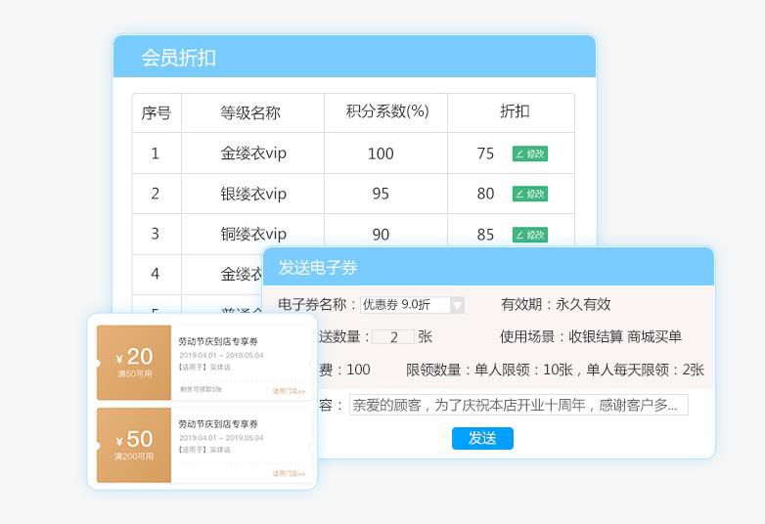
Task: Click the 等级名称 column header
Action: pos(250,112)
